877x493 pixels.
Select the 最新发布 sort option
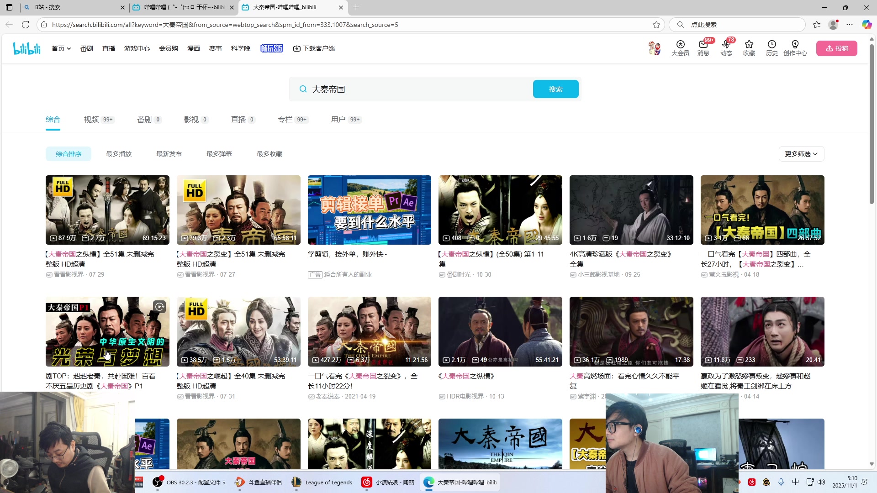169,154
